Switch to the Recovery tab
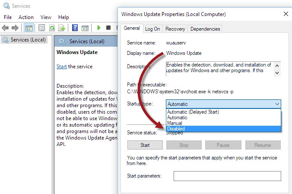Viewport: 292px width, 194px height. (x=175, y=29)
